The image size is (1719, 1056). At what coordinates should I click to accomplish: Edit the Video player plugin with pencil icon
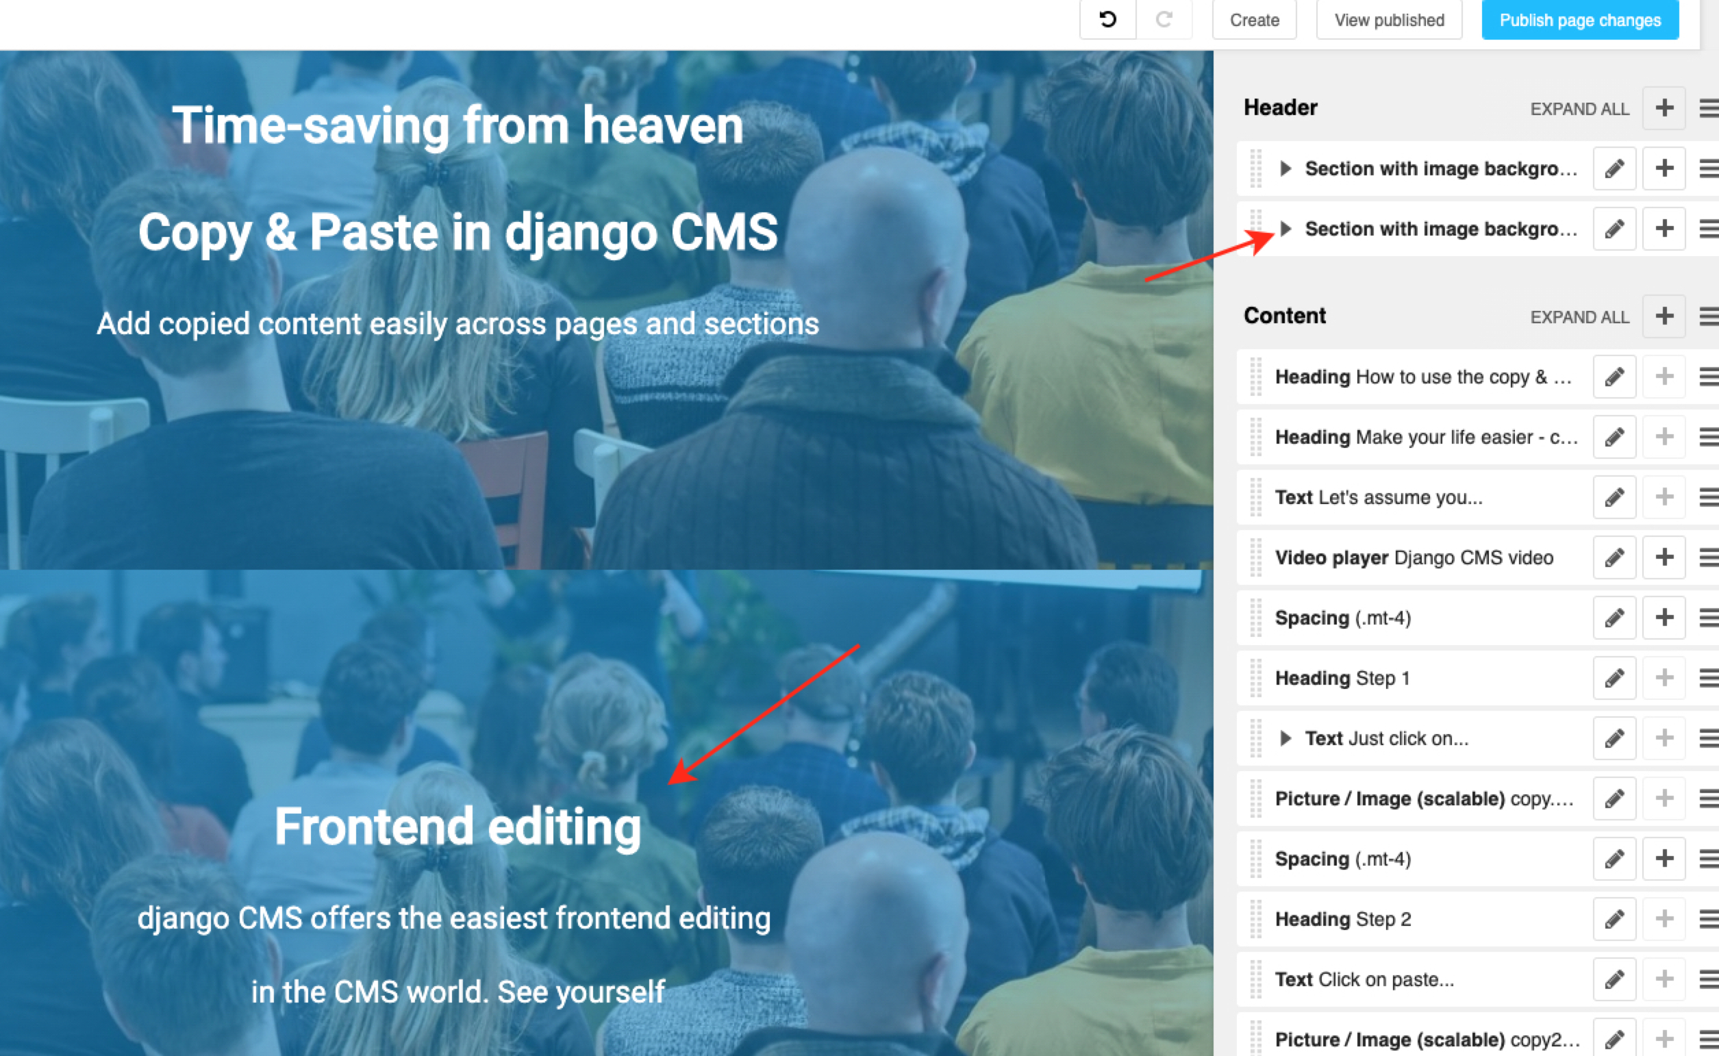click(1614, 557)
